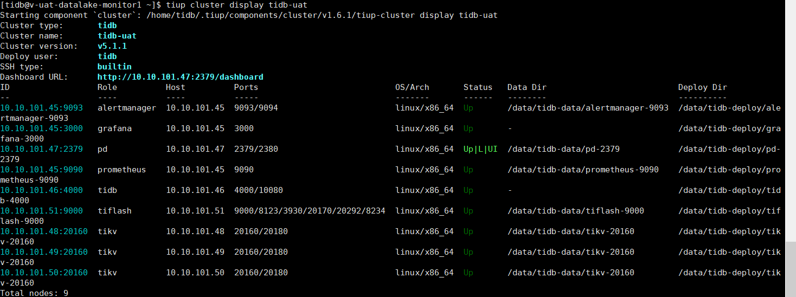The width and height of the screenshot is (796, 297).
Task: Click the tikv node ID 10.10.101.50:20160
Action: point(43,273)
